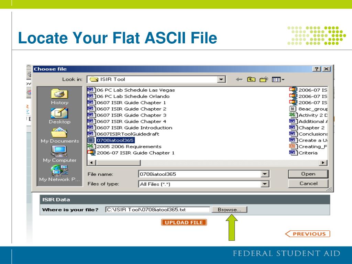Click Word icon beside Criteria
The width and height of the screenshot is (352, 264).
(293, 153)
